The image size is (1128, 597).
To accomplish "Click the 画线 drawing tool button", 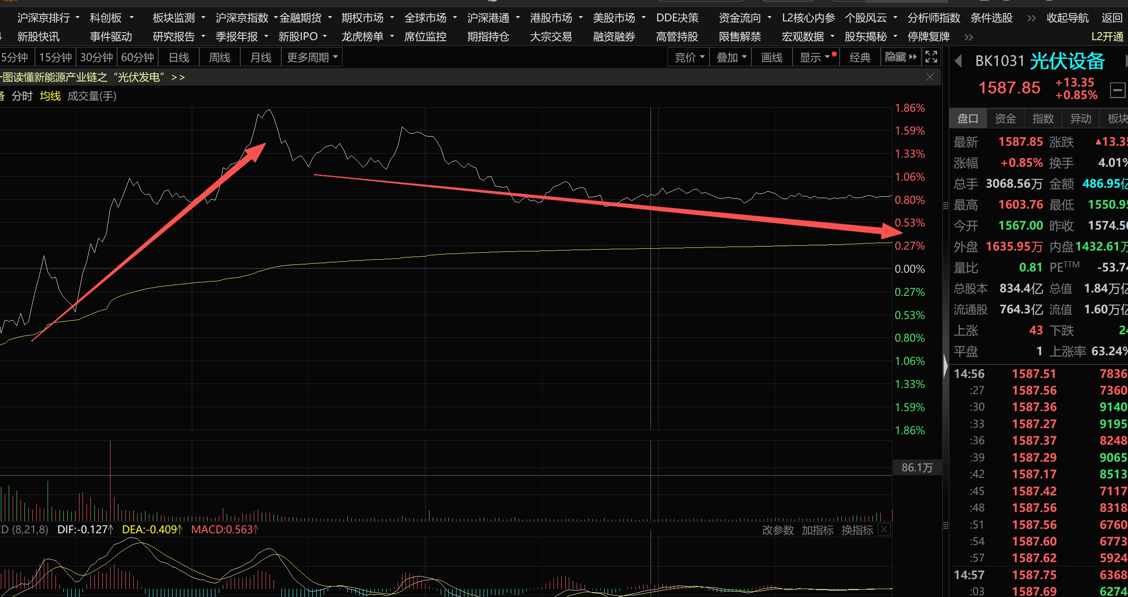I will (772, 57).
